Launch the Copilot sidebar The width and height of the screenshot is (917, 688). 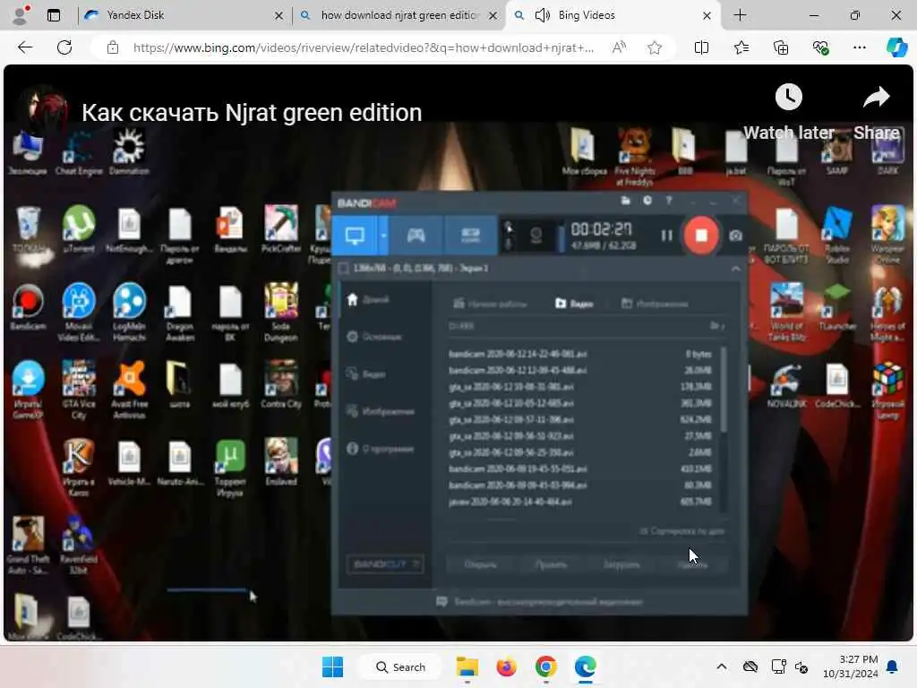pyautogui.click(x=896, y=47)
